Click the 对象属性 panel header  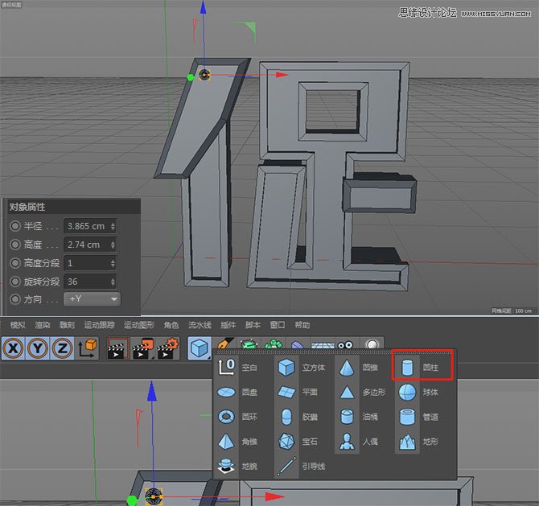pyautogui.click(x=73, y=207)
